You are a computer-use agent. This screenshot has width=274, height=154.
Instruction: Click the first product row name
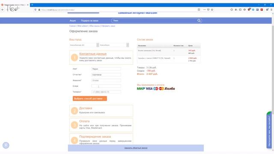(149, 50)
